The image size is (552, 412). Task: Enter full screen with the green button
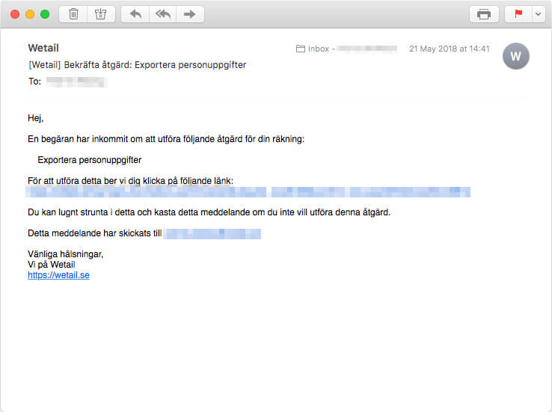[45, 14]
